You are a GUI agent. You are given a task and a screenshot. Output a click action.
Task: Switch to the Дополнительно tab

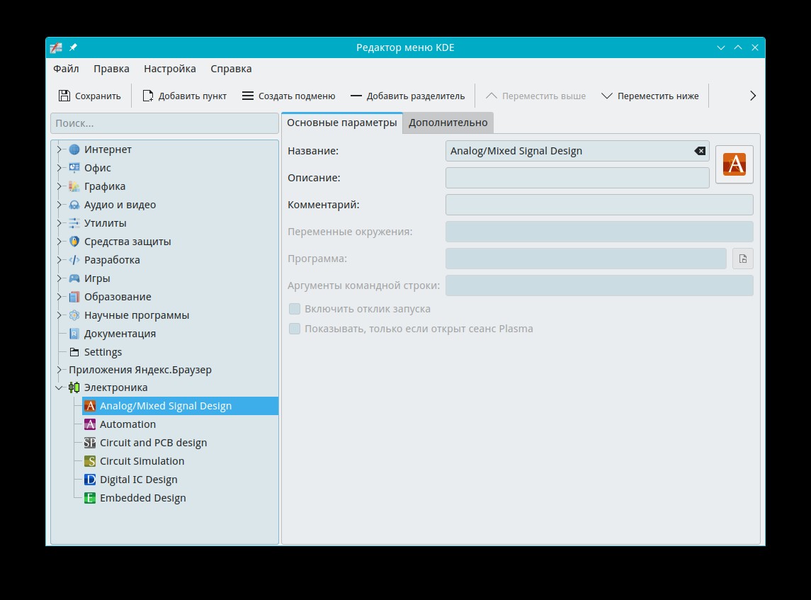pyautogui.click(x=448, y=123)
